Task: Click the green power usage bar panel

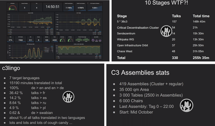Action: [83, 39]
